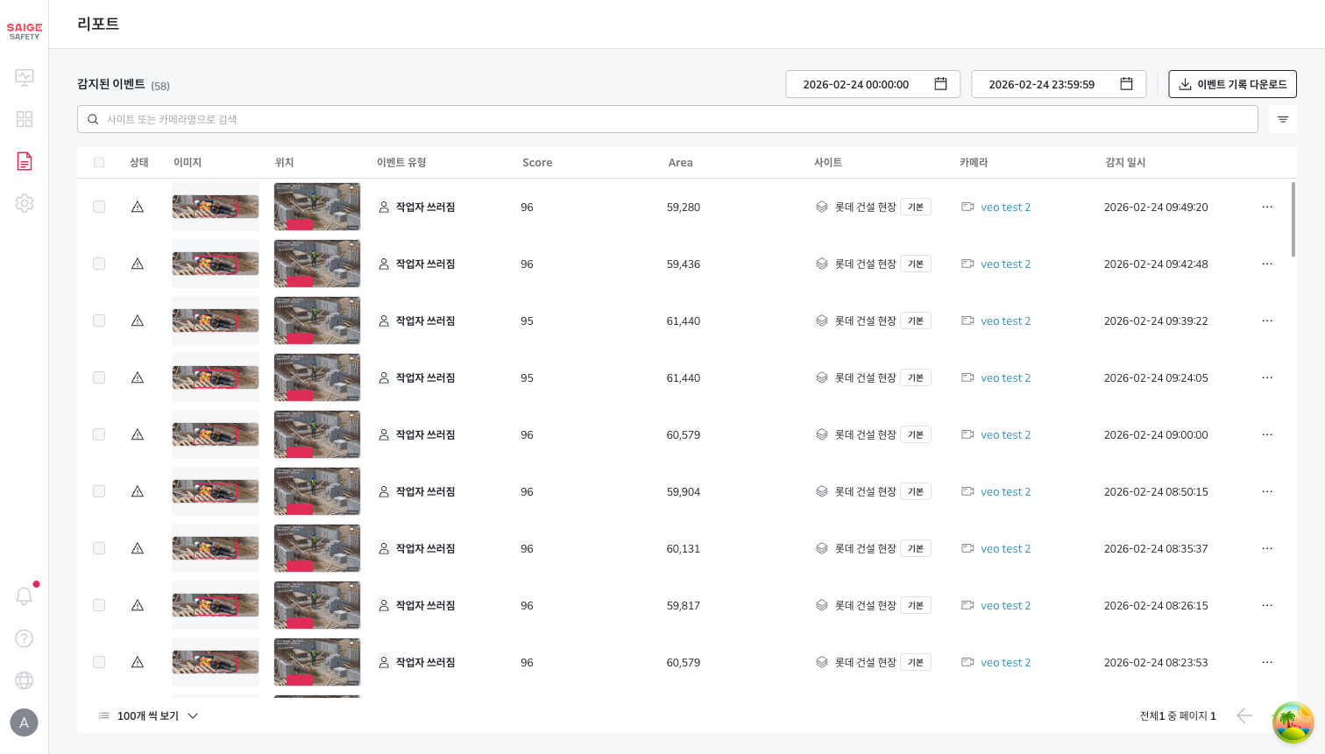Click Area value 60,131
This screenshot has width=1325, height=754.
[684, 549]
